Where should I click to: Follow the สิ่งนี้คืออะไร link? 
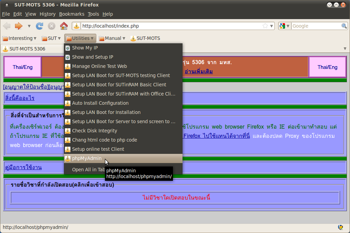point(19,98)
